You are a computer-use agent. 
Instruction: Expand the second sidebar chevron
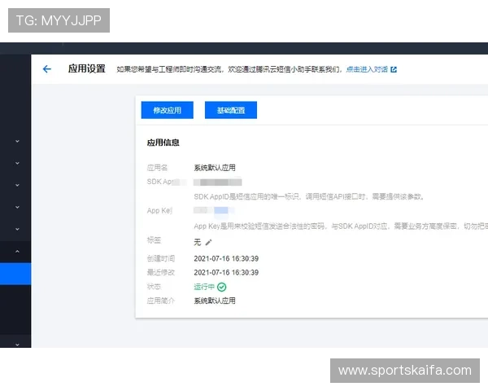click(x=17, y=163)
